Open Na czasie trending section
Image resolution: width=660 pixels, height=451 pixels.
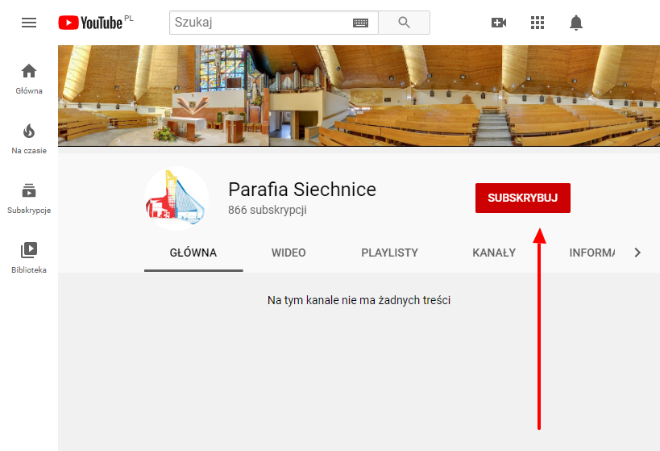tap(29, 139)
